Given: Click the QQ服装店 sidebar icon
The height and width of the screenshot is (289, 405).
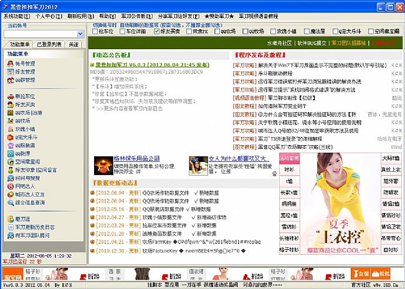Looking at the screenshot, I should coord(11,146).
